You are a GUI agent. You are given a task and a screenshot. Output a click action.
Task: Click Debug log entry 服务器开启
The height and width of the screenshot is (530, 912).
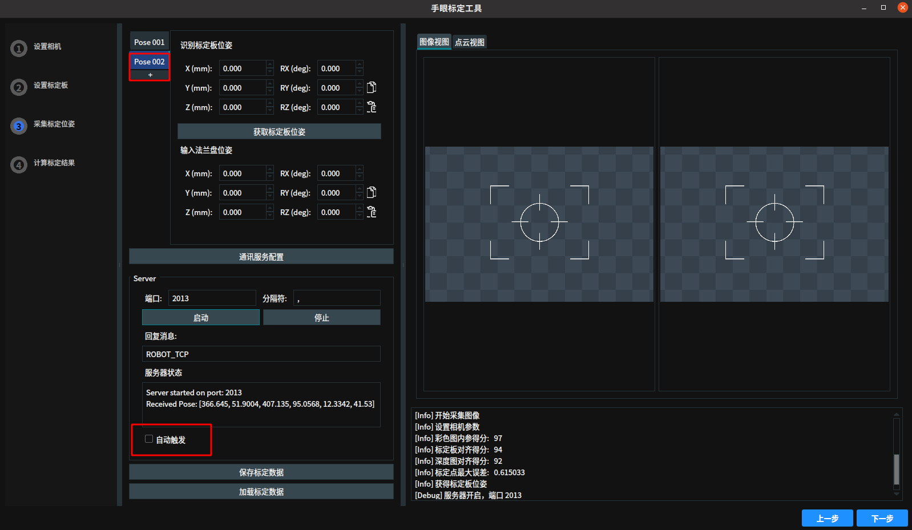pos(468,495)
